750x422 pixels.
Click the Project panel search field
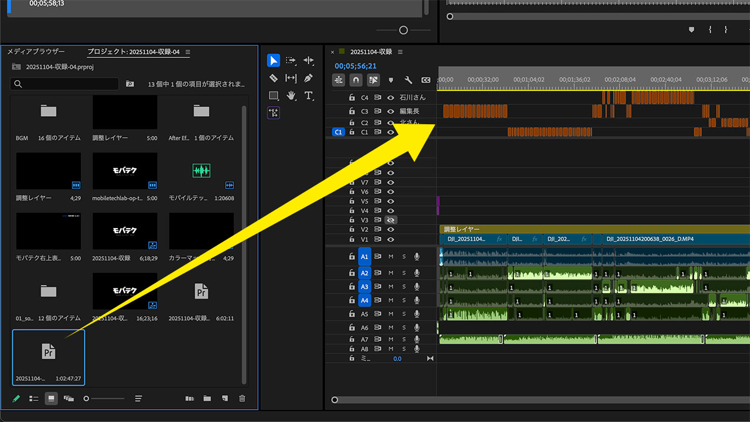64,84
